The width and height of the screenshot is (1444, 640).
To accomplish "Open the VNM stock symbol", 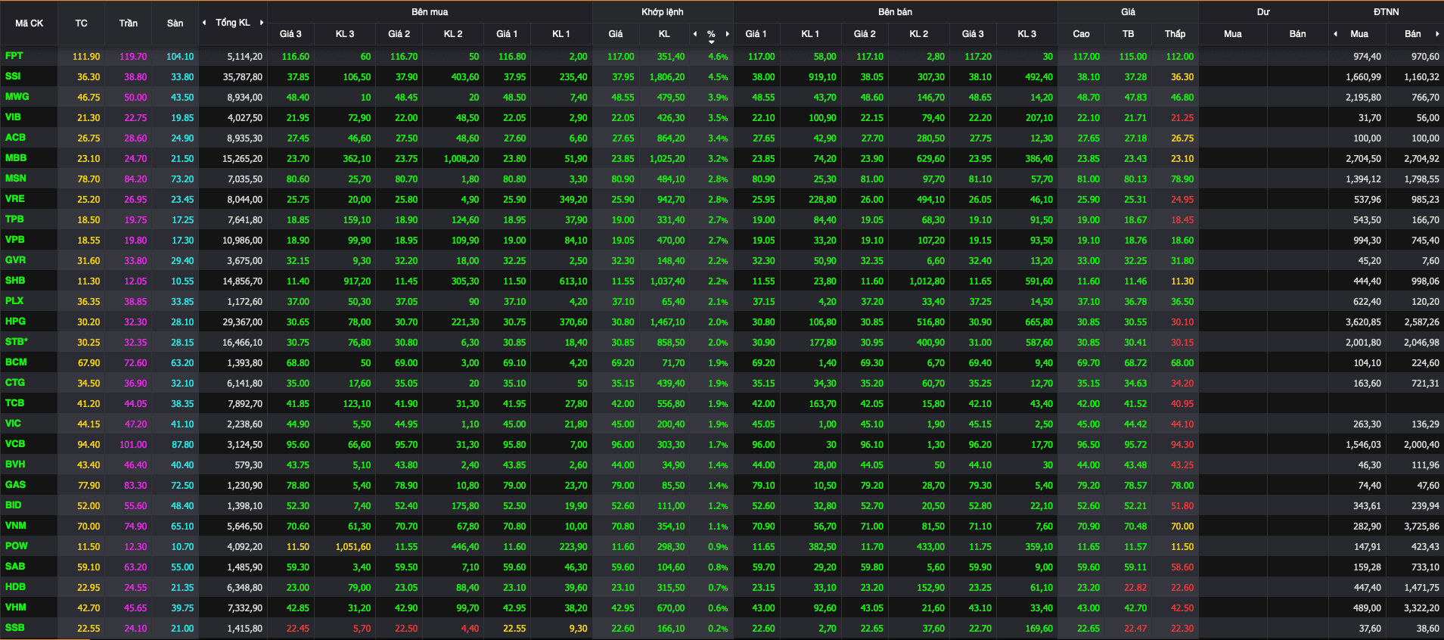I will [x=16, y=526].
